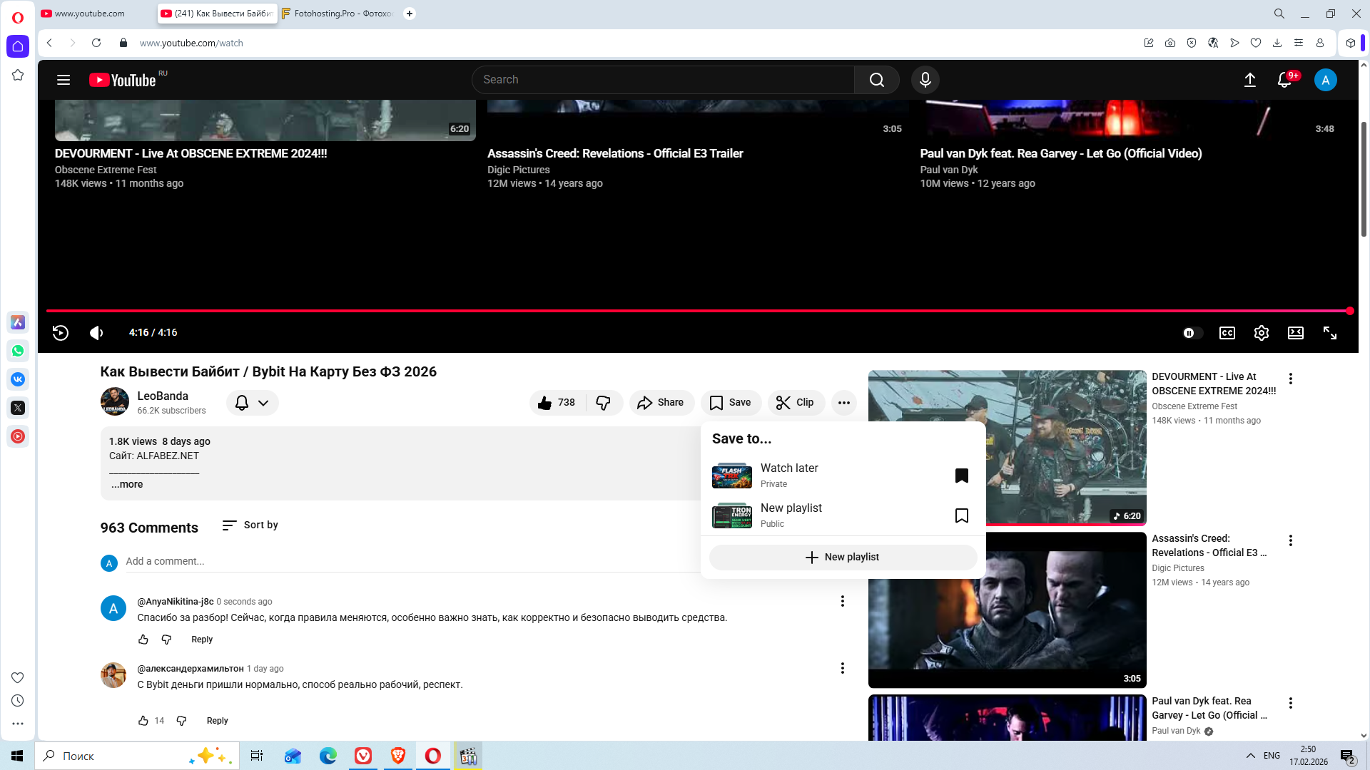The image size is (1370, 770).
Task: Click the plus New playlist button
Action: (x=843, y=558)
